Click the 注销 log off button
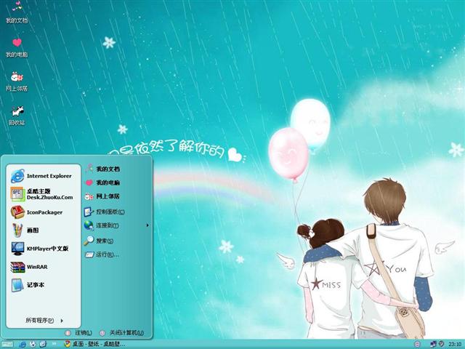465x349 pixels. pyautogui.click(x=78, y=333)
